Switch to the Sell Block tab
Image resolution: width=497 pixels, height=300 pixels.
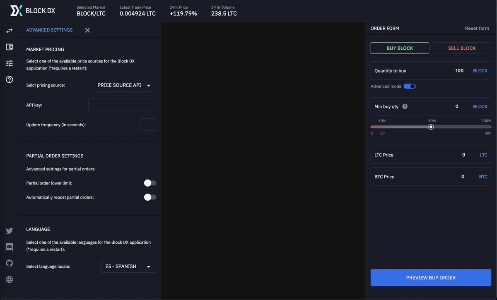coord(462,48)
